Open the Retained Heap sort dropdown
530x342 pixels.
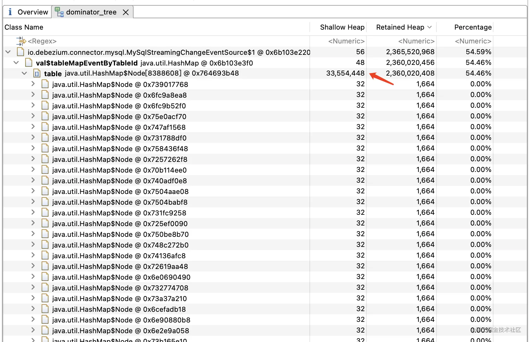click(430, 27)
